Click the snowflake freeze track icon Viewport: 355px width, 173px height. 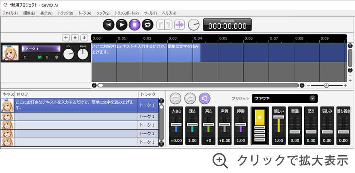click(57, 57)
